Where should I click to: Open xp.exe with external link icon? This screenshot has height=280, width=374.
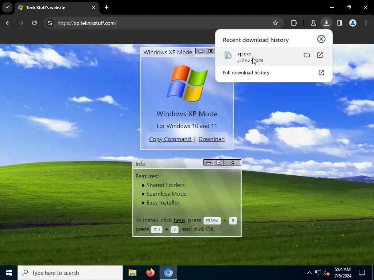[x=320, y=55]
